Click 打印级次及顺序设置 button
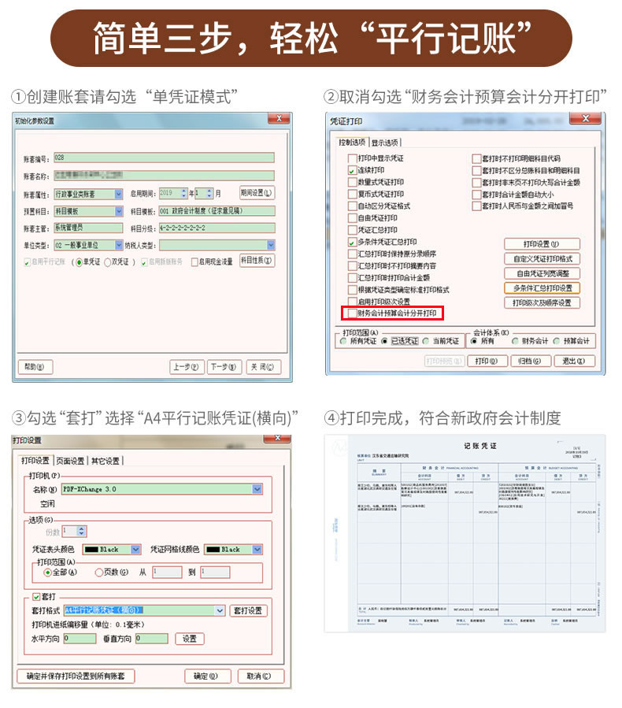The width and height of the screenshot is (622, 708). pos(542,302)
